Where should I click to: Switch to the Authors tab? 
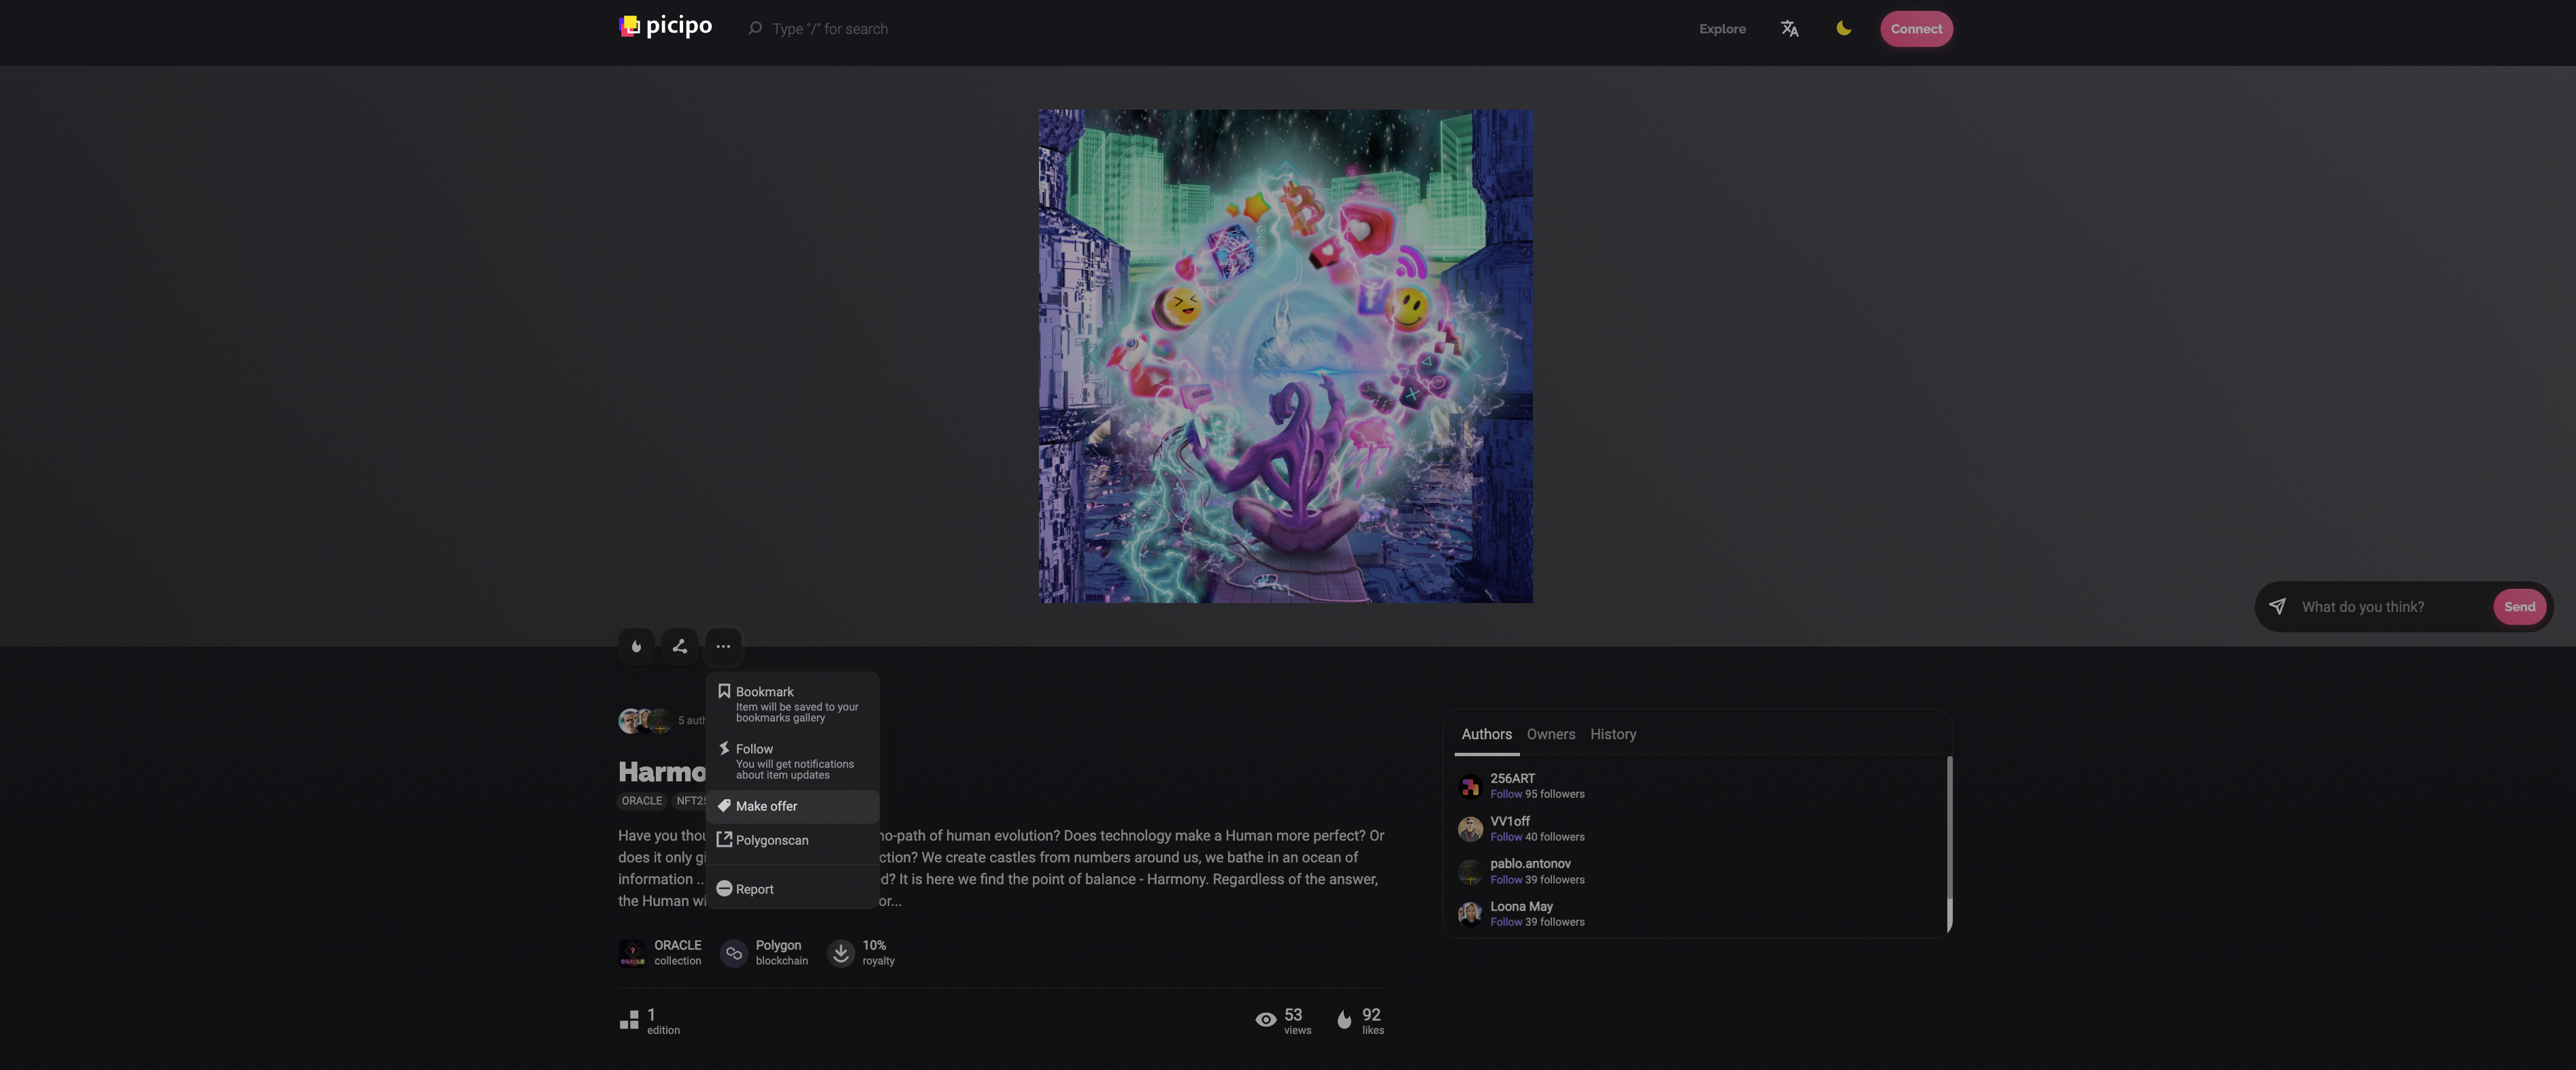tap(1486, 734)
